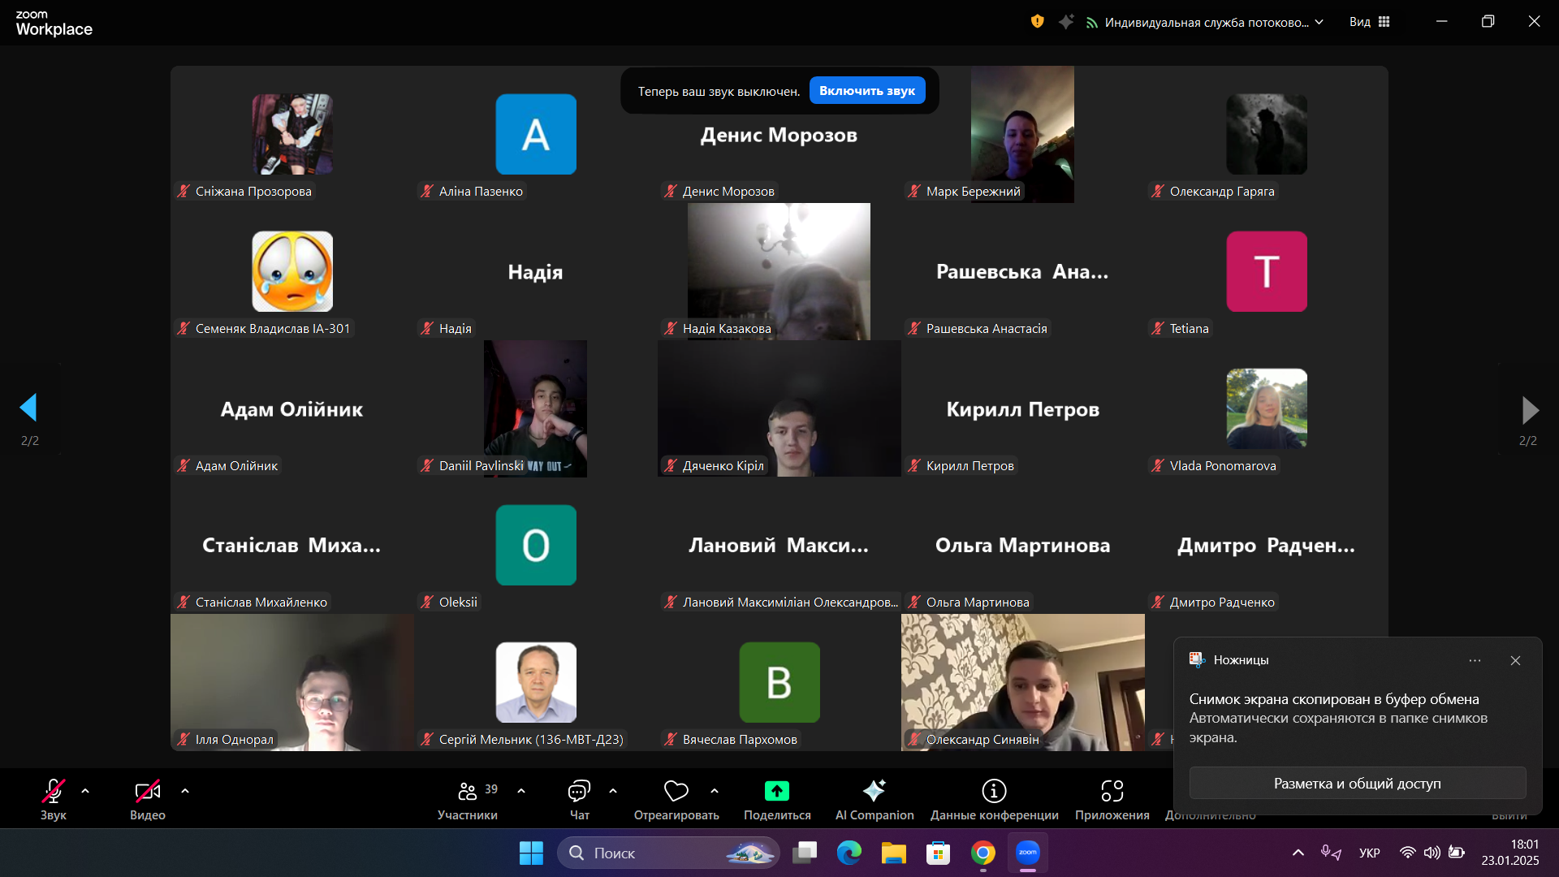This screenshot has height=877, width=1559.
Task: Open AI Companion
Action: (875, 791)
